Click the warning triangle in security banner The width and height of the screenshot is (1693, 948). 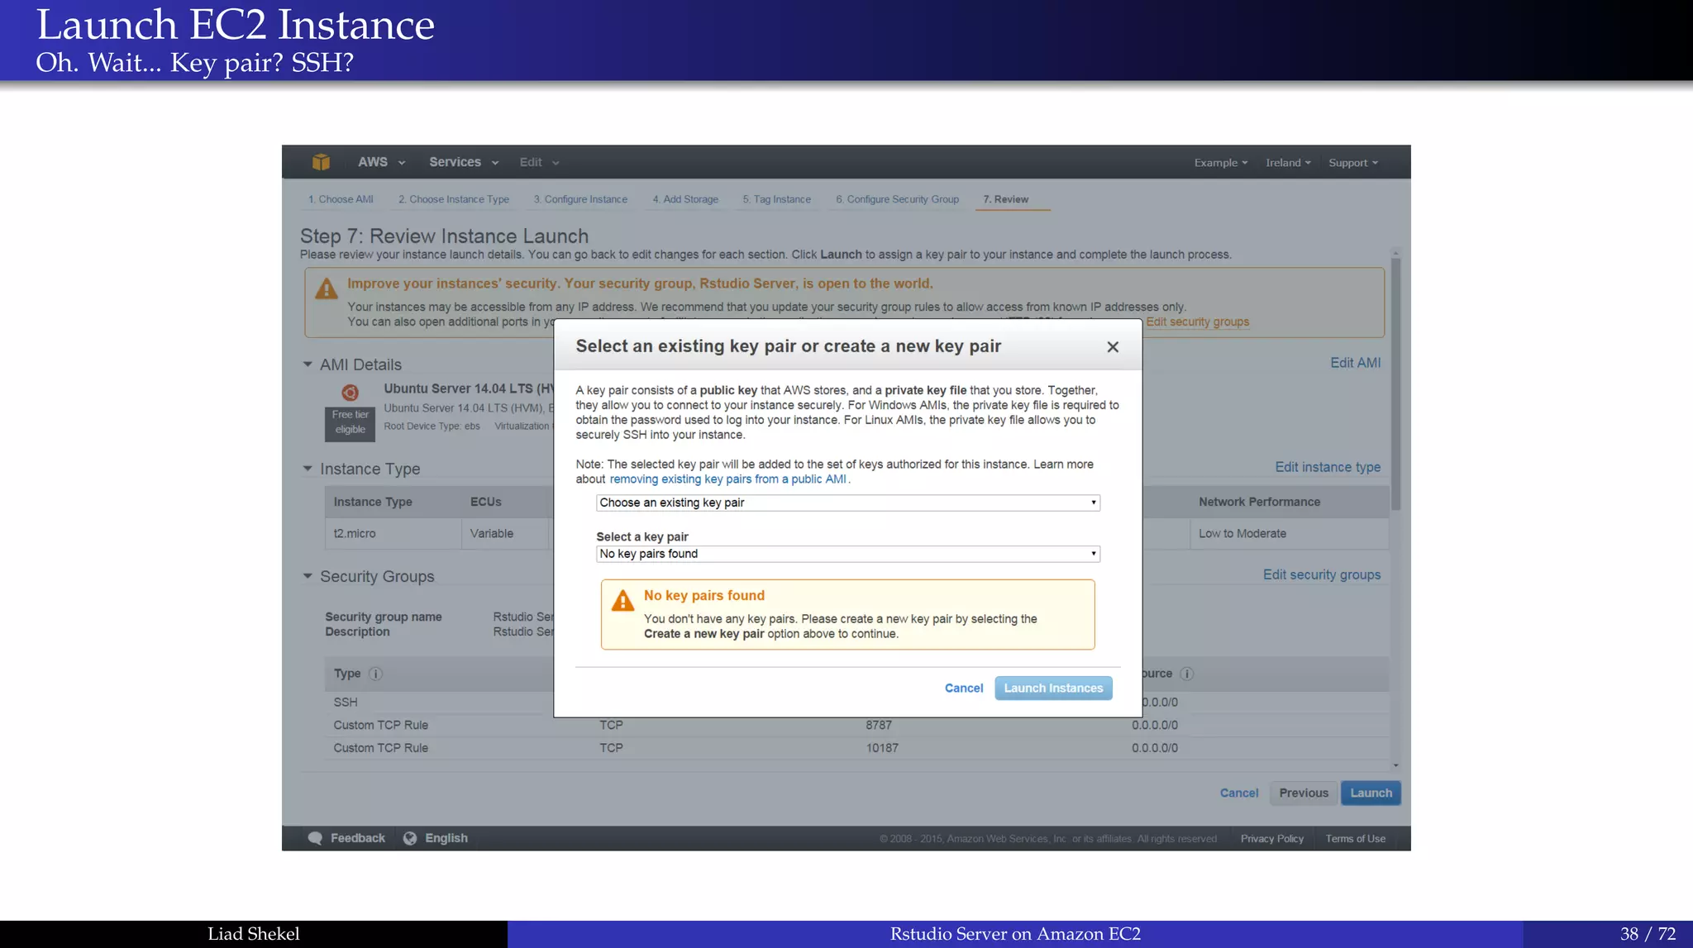pyautogui.click(x=327, y=288)
